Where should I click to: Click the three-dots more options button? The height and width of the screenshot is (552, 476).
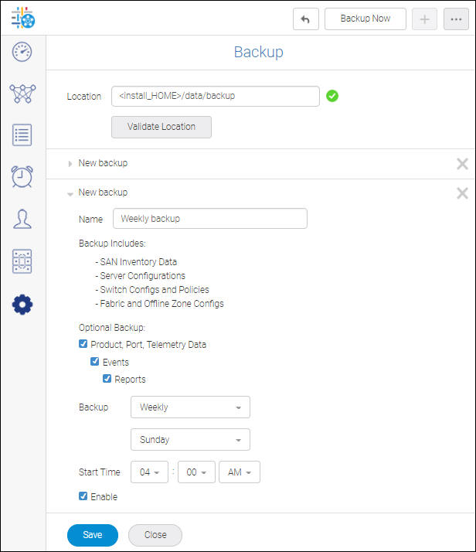click(x=457, y=19)
